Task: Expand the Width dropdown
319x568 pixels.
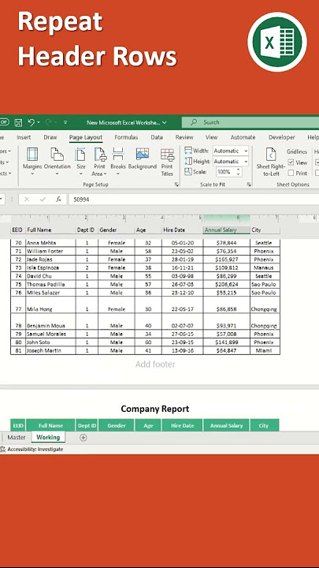Action: tap(246, 151)
